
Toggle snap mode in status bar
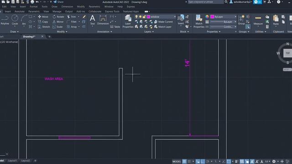(x=189, y=161)
